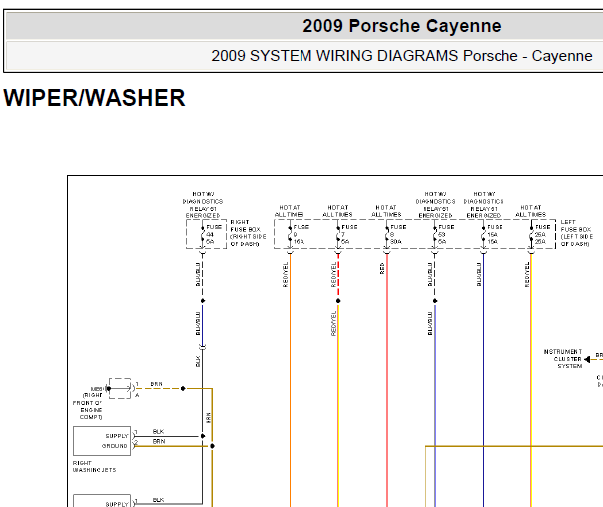Click the "MBB (RIGHT FRONT OF ENGINE COMPT)" label
The height and width of the screenshot is (507, 603).
pos(88,403)
